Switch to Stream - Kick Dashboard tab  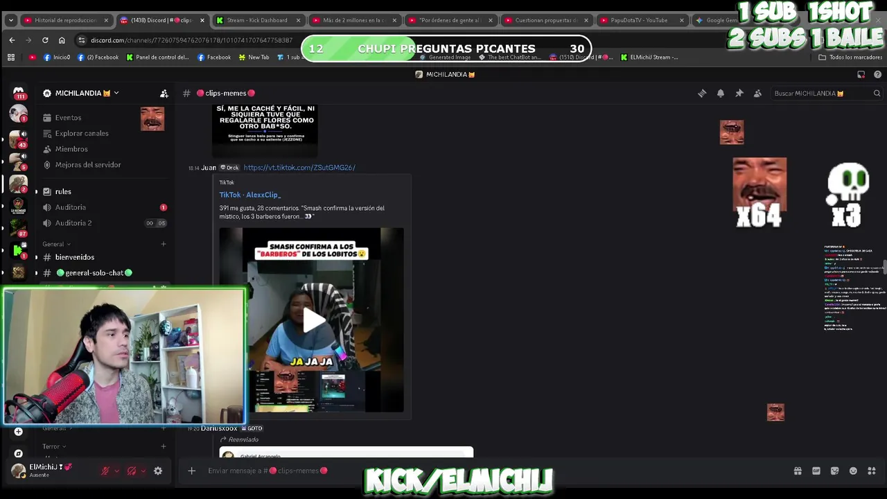256,20
